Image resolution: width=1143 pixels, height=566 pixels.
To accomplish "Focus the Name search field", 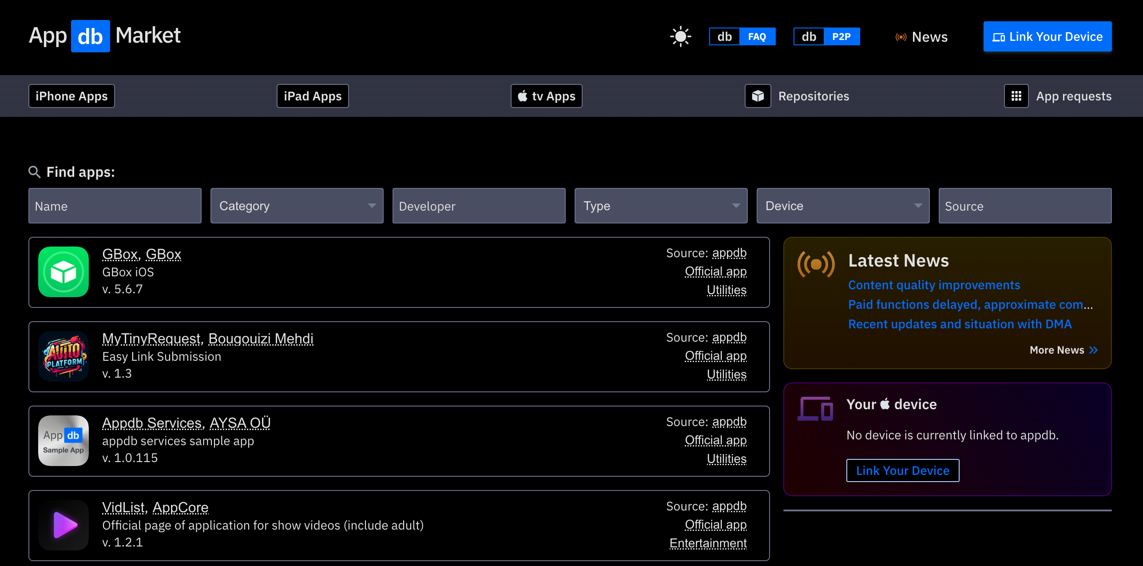I will tap(115, 206).
